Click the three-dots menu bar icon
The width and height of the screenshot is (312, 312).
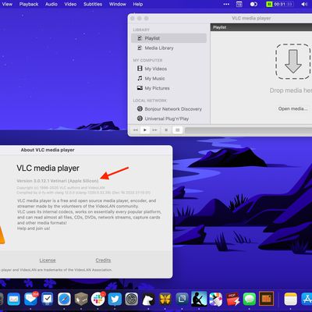pos(226,4)
